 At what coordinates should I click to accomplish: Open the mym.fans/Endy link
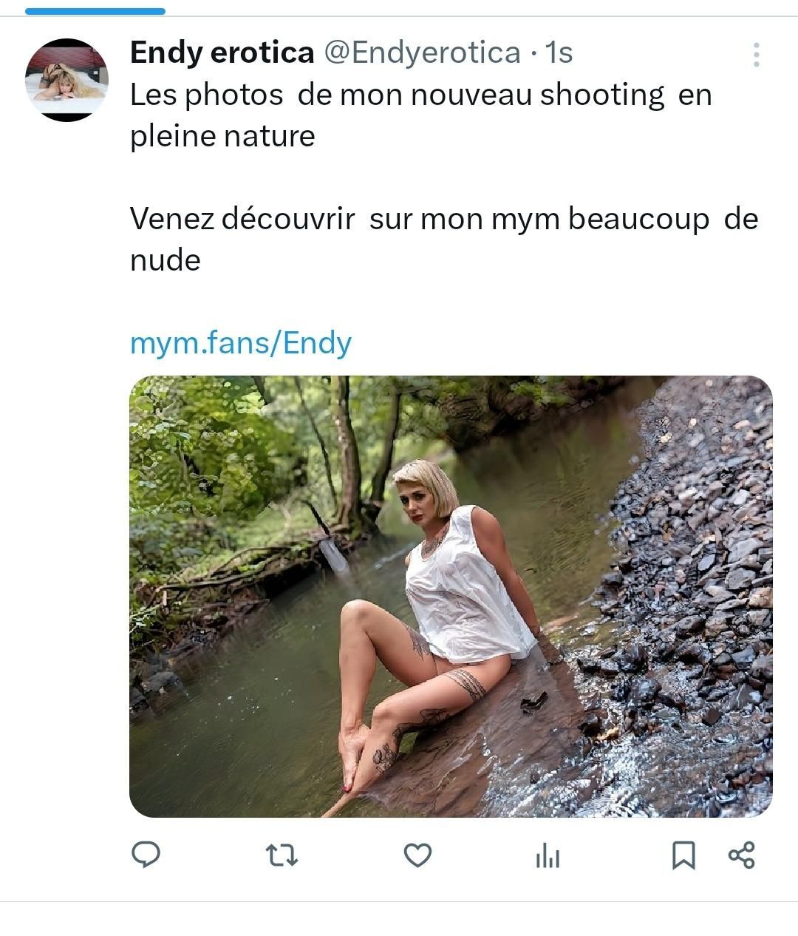tap(241, 343)
